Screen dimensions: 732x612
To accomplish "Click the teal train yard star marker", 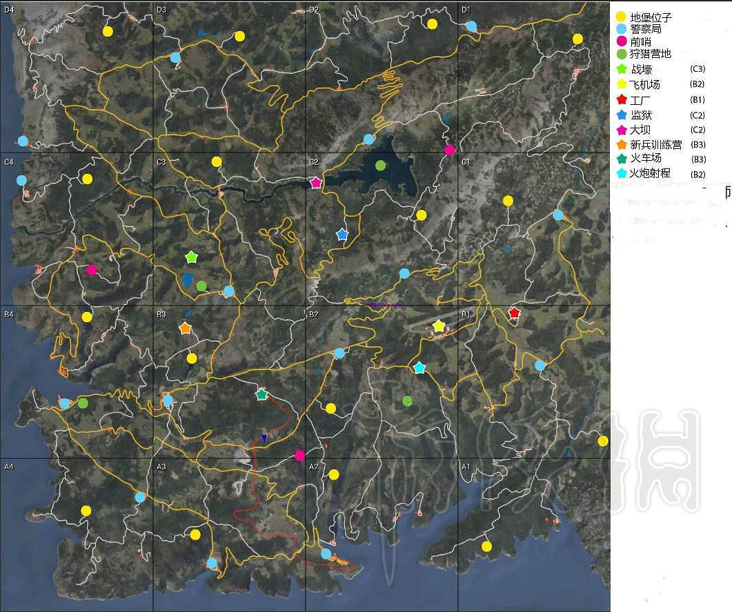I will [x=261, y=395].
